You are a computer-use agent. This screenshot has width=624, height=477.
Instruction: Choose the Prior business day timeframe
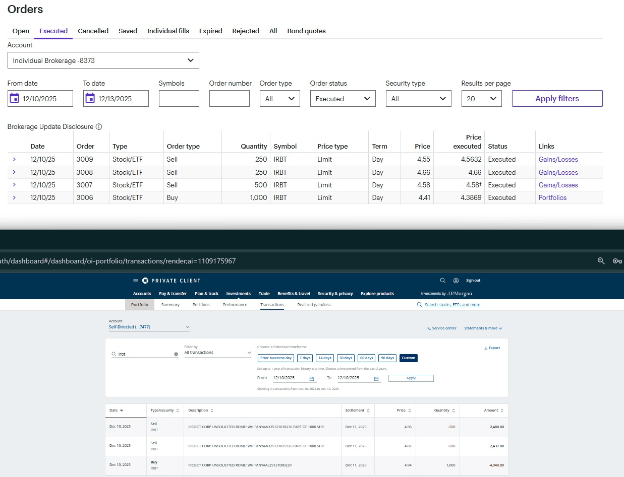click(x=276, y=358)
